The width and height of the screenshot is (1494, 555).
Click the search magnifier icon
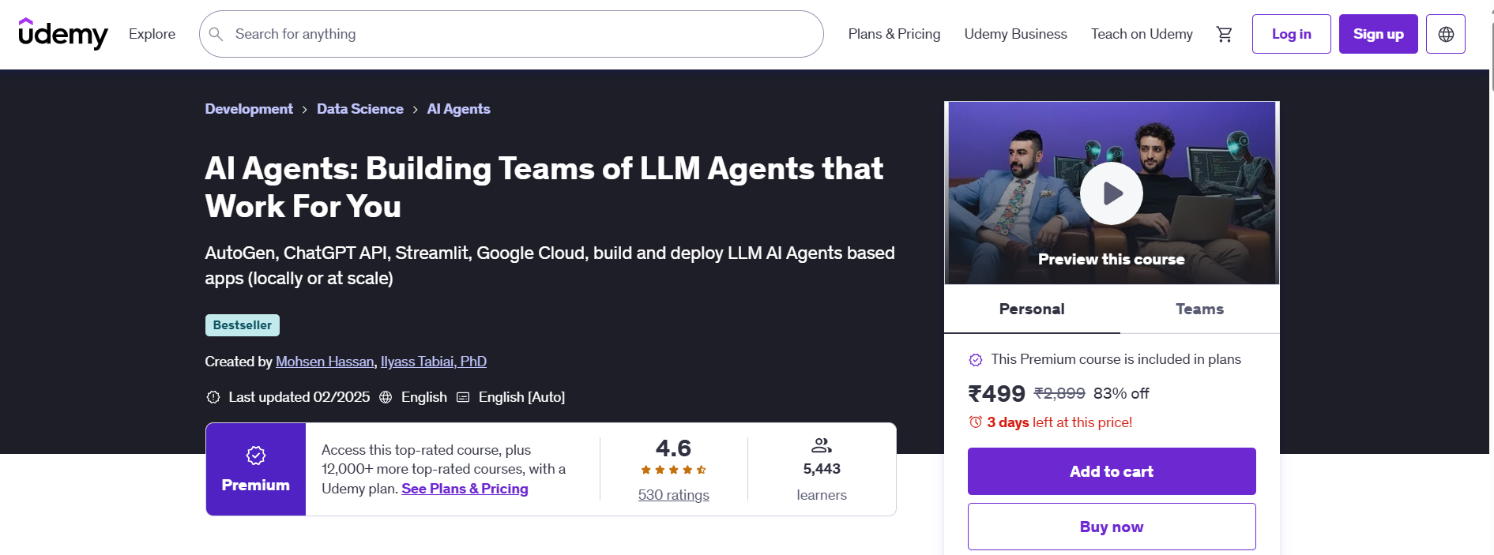pyautogui.click(x=216, y=34)
